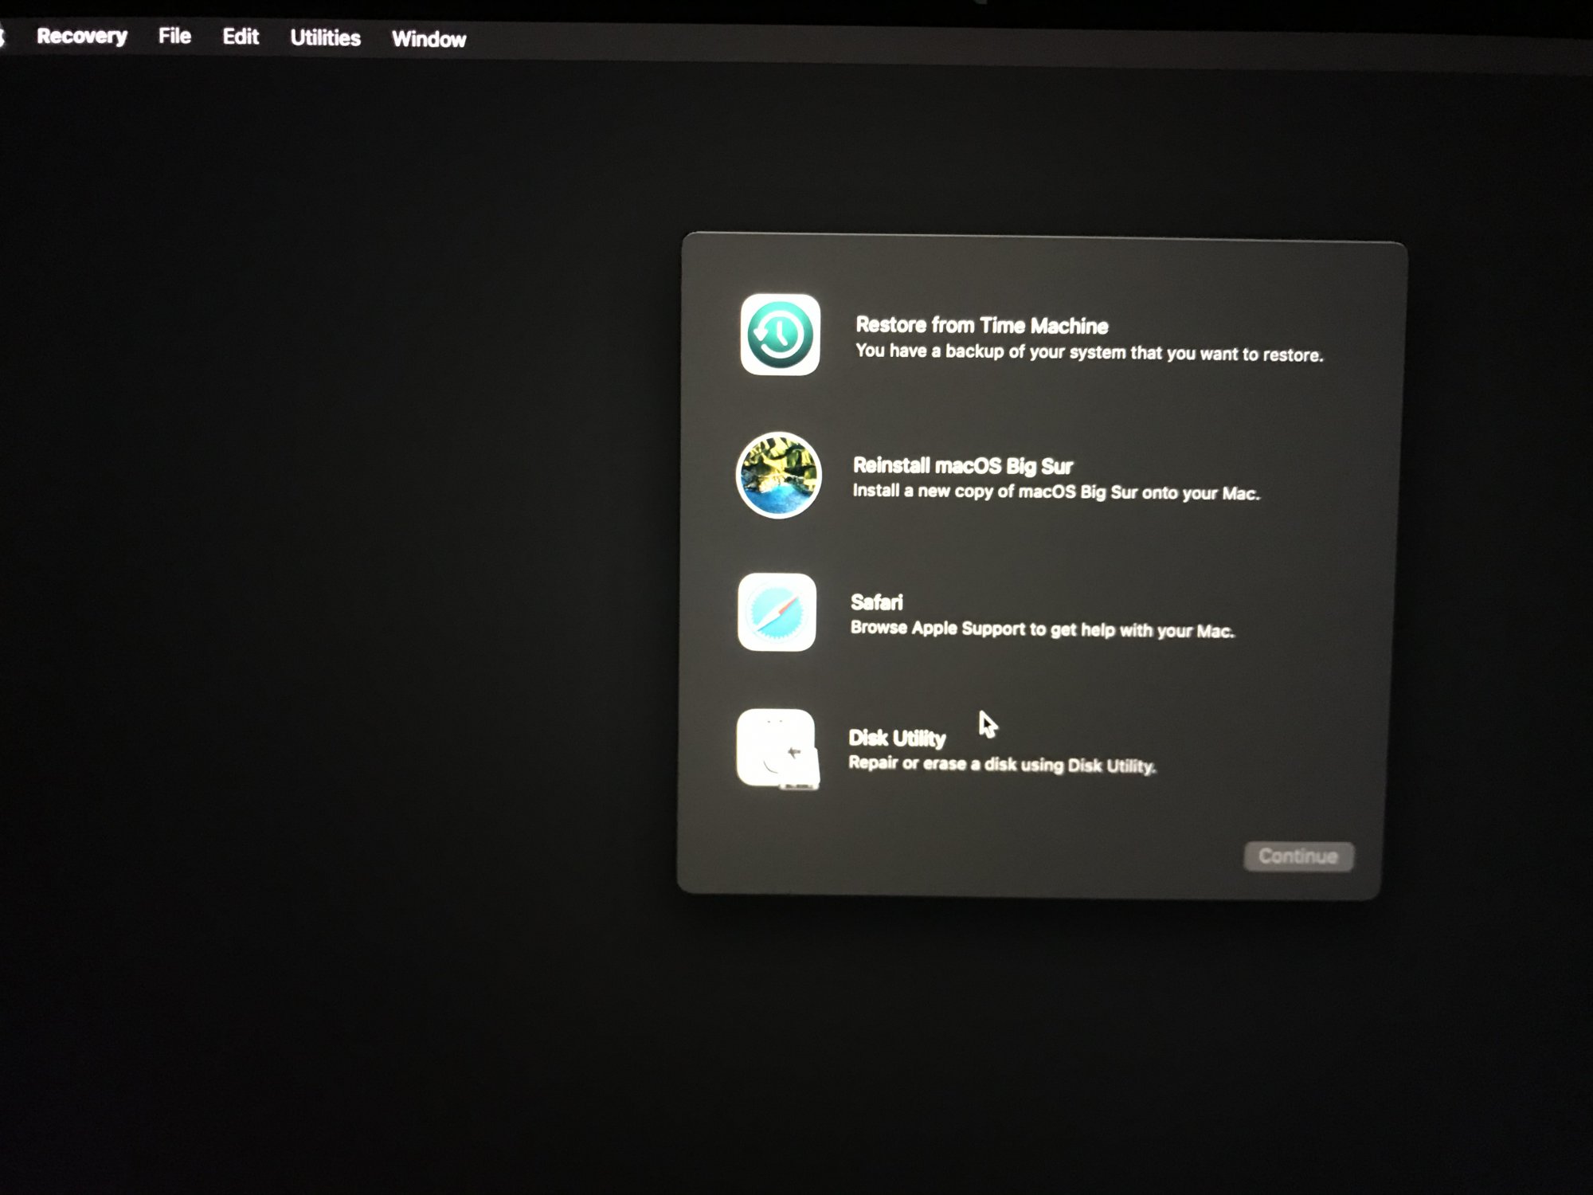Click 'Install a new copy of macOS Big Sur' description
The image size is (1593, 1195).
(1056, 492)
